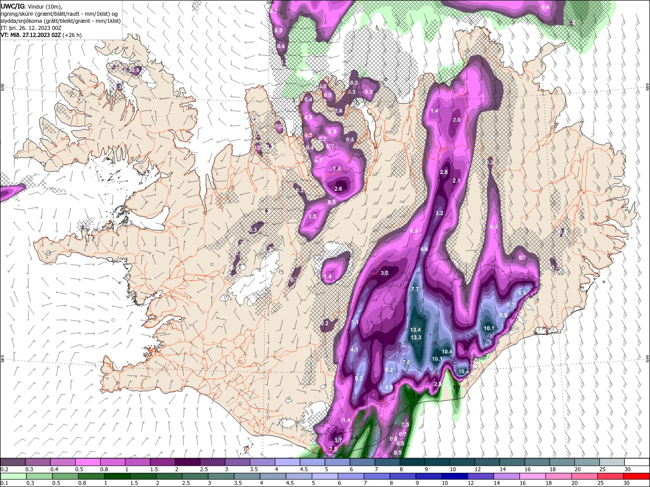Click the 13.3 precipitation value on the map
650x487 pixels.
tap(416, 337)
